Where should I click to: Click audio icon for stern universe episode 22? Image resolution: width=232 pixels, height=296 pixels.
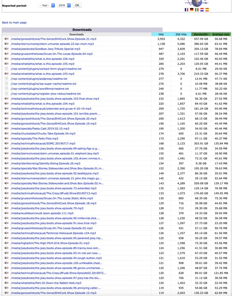7,44
